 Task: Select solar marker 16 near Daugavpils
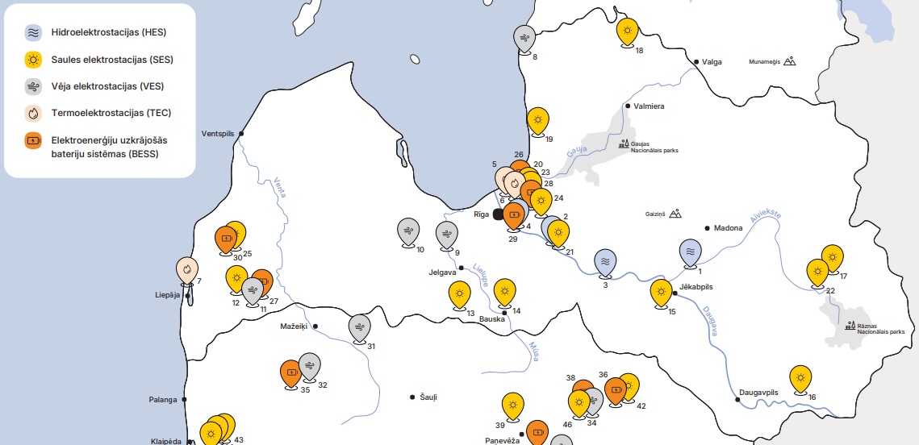[800, 380]
